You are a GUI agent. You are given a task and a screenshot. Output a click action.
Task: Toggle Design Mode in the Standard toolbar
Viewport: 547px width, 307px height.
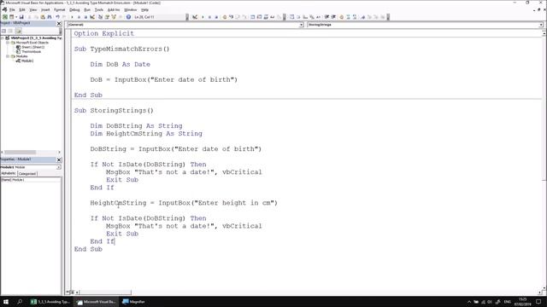92,17
